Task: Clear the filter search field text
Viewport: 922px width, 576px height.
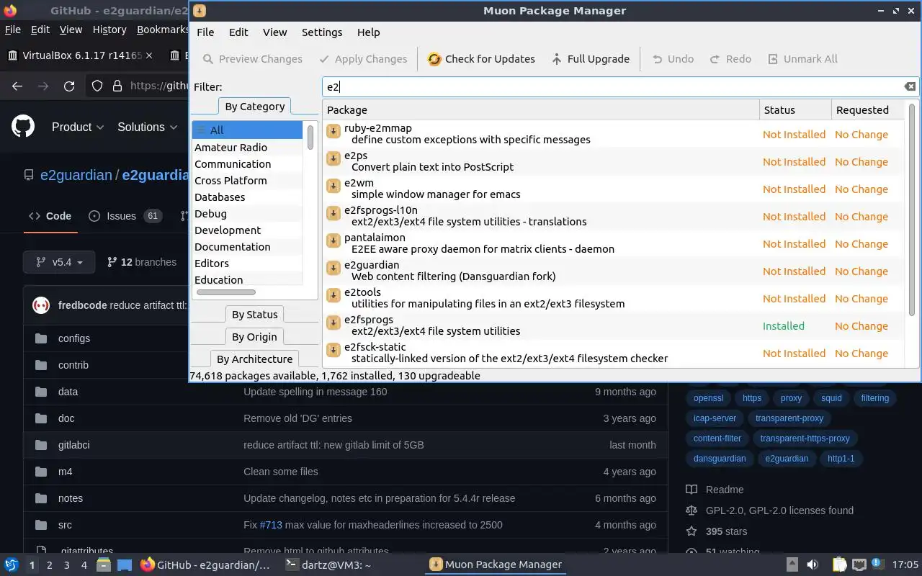Action: [910, 86]
